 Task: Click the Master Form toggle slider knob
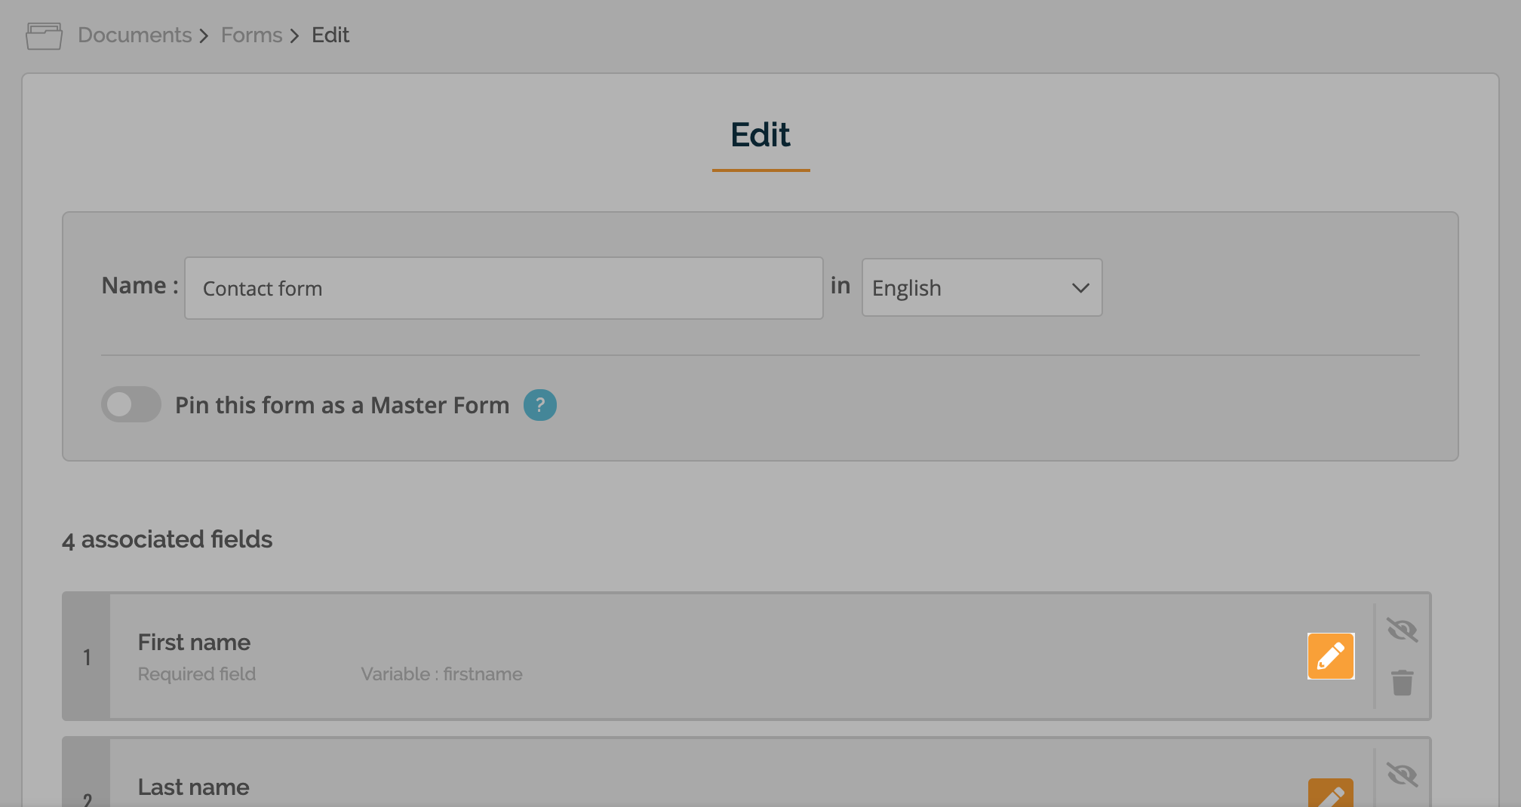[118, 405]
